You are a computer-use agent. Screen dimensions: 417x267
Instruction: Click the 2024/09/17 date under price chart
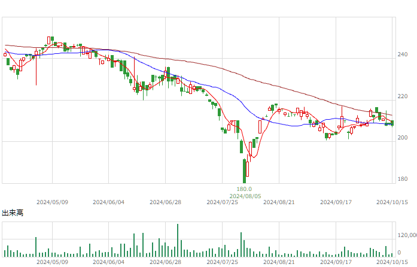(x=336, y=202)
